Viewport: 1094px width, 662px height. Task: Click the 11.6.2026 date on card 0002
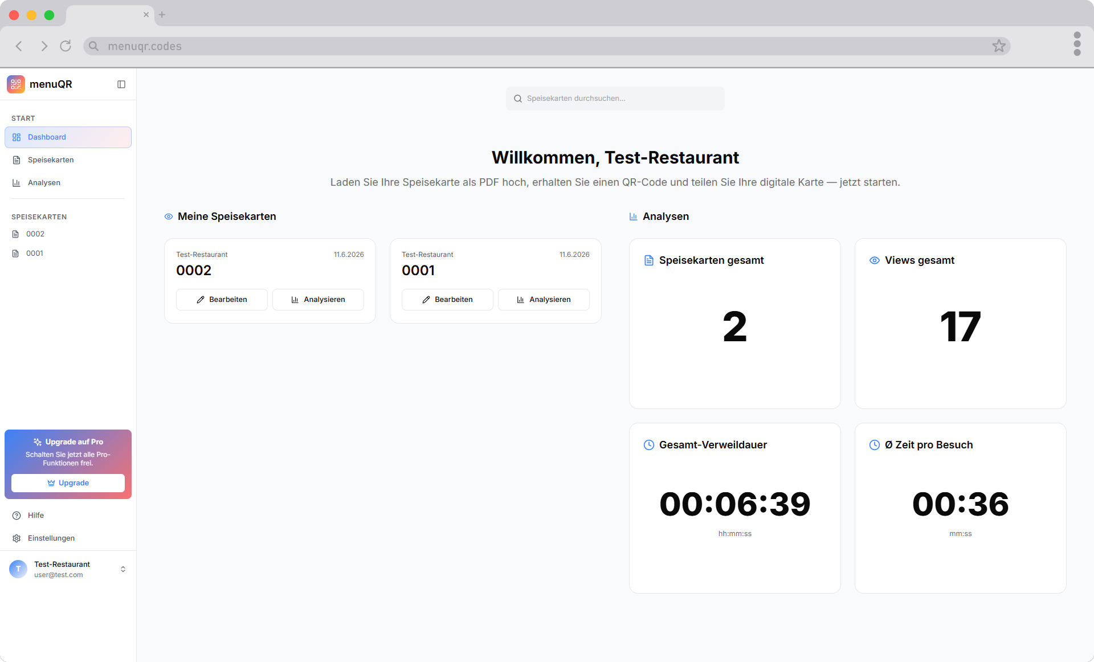(349, 255)
